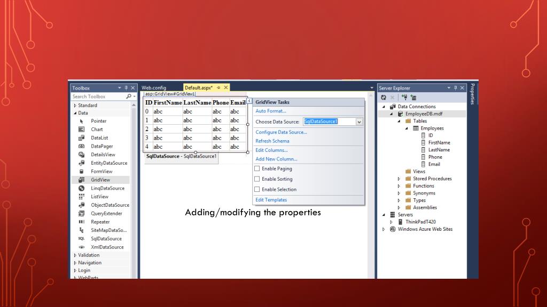Collapse the Data Connections node
The height and width of the screenshot is (307, 547).
point(384,107)
